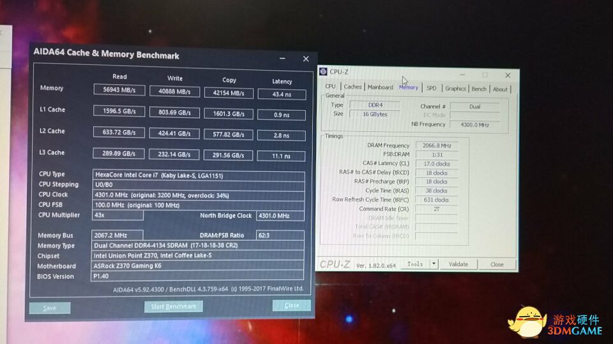613x344 pixels.
Task: Click Save in AIDA64 benchmark window
Action: coord(50,308)
